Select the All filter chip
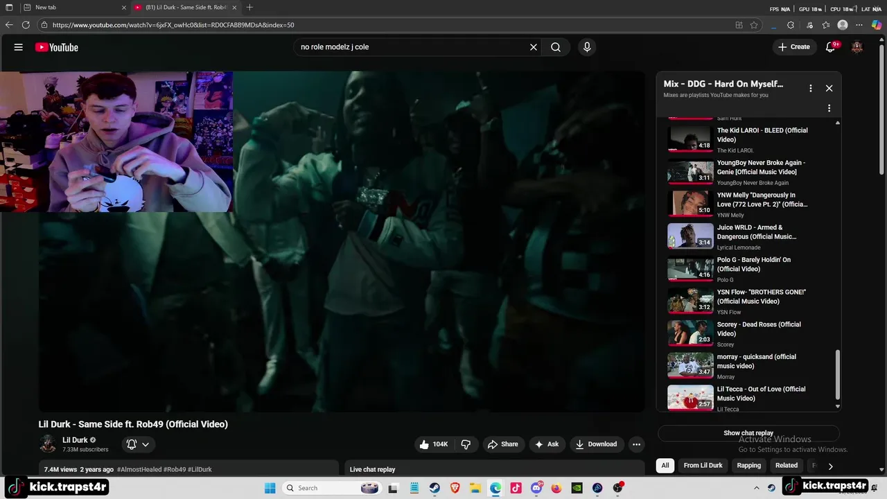 (x=665, y=466)
